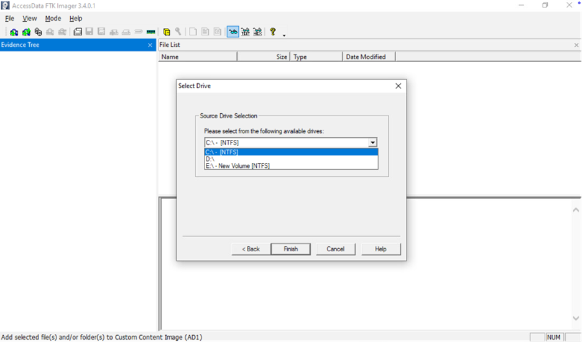The height and width of the screenshot is (342, 582).
Task: Click the drive selection dropdown arrow
Action: point(372,142)
